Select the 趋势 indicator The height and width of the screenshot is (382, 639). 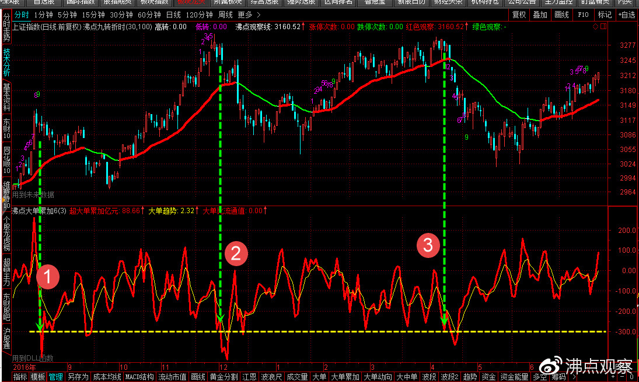(470, 377)
